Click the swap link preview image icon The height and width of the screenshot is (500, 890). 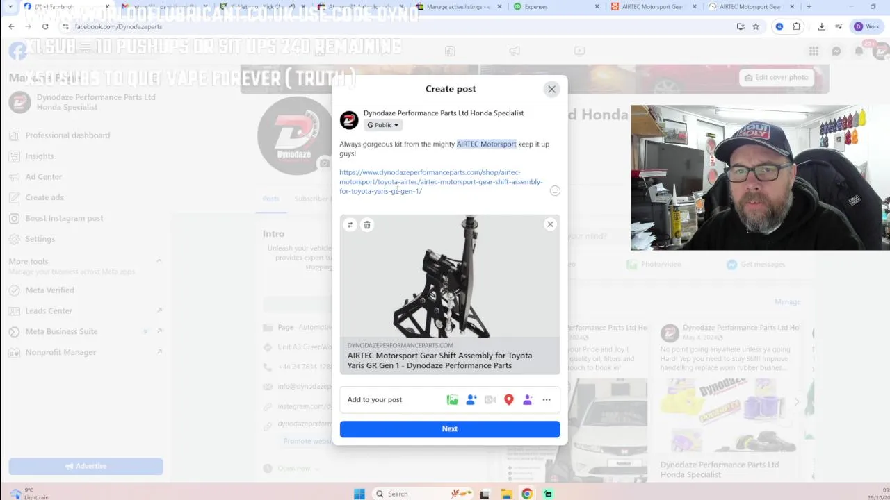click(350, 224)
